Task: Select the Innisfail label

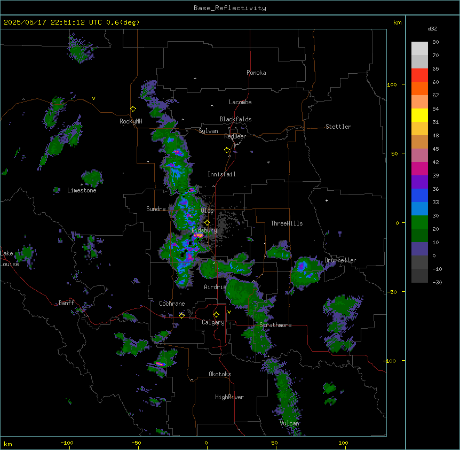Action: 221,174
